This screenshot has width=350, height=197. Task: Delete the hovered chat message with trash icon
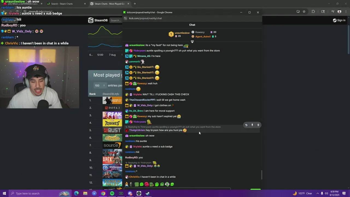click(x=258, y=125)
